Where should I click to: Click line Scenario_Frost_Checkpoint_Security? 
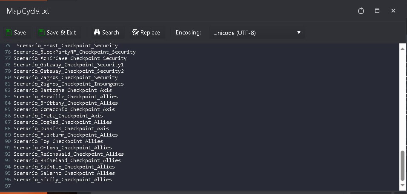tap(67, 46)
